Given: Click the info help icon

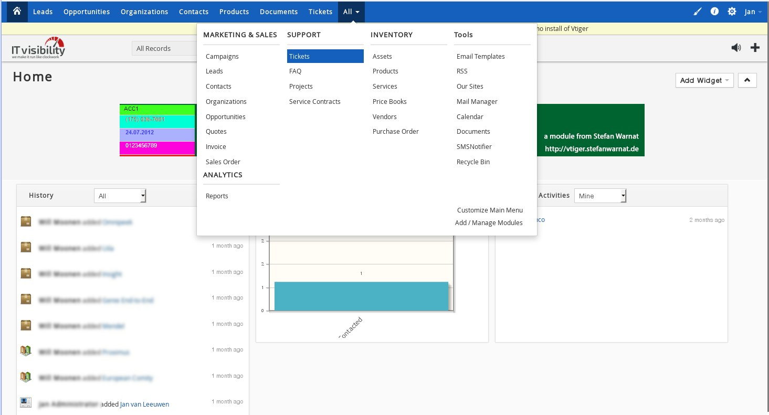Looking at the screenshot, I should click(x=714, y=11).
